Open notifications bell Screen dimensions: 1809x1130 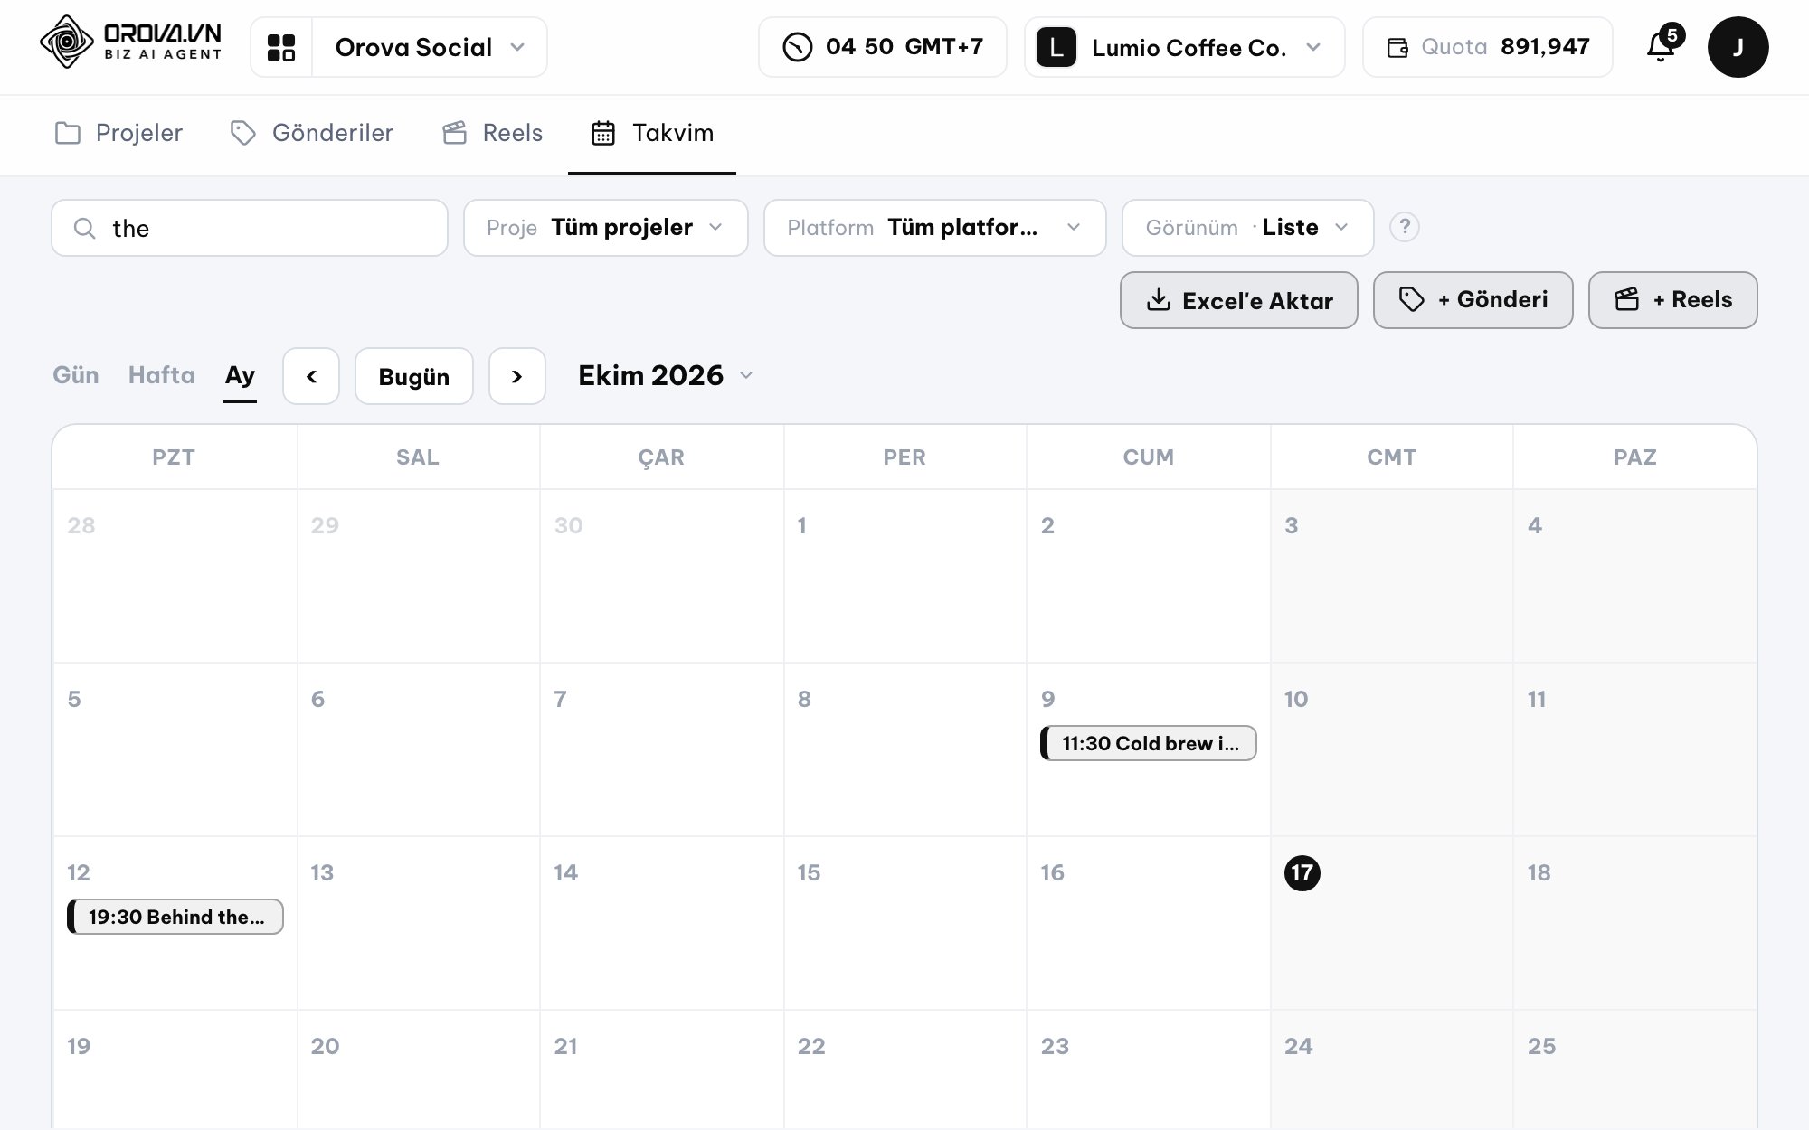[x=1661, y=47]
